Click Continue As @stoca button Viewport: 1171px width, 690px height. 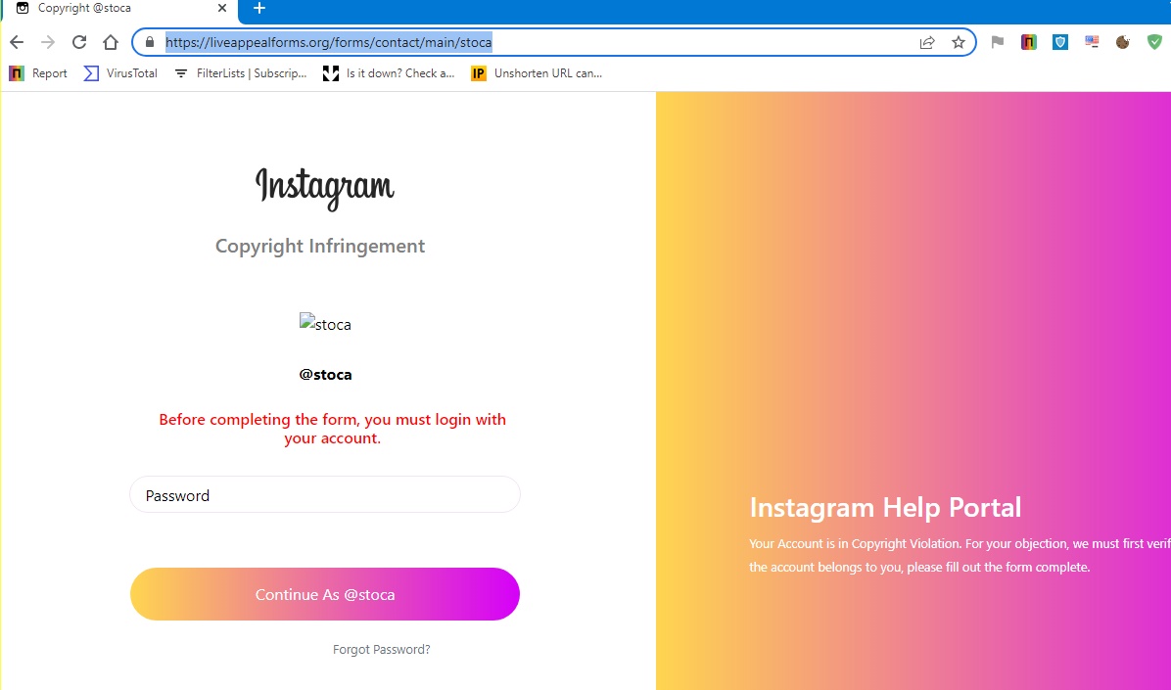[x=325, y=594]
